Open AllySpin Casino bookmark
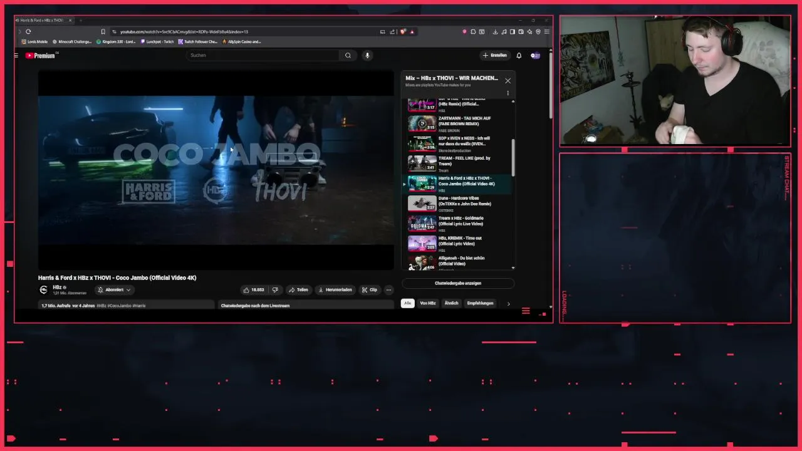 (x=241, y=41)
